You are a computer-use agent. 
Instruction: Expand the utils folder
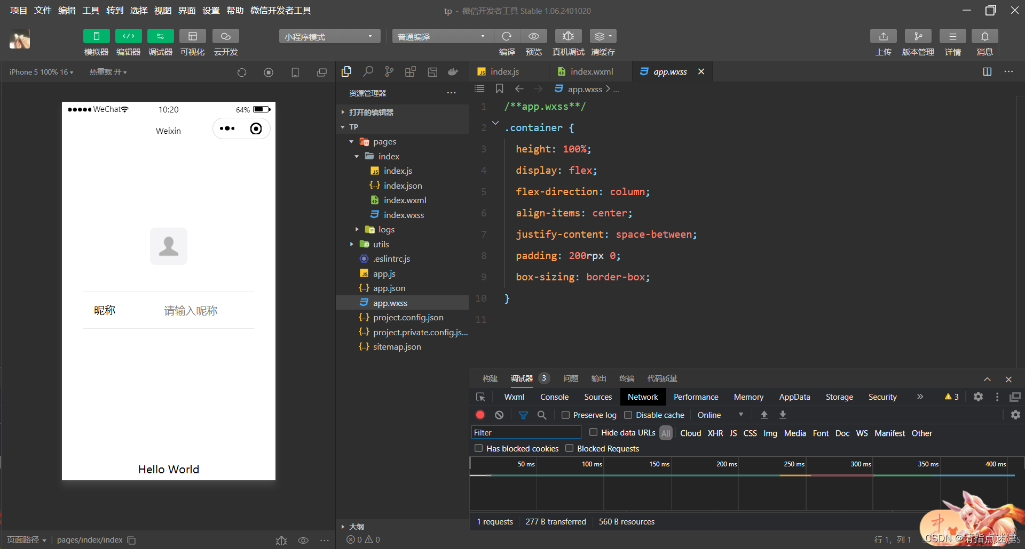(x=402, y=244)
